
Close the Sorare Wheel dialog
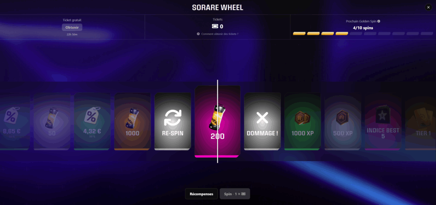[428, 8]
